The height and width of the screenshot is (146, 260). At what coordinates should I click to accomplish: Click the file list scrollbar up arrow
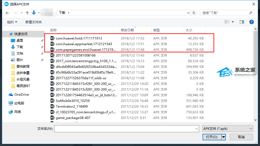coord(255,29)
